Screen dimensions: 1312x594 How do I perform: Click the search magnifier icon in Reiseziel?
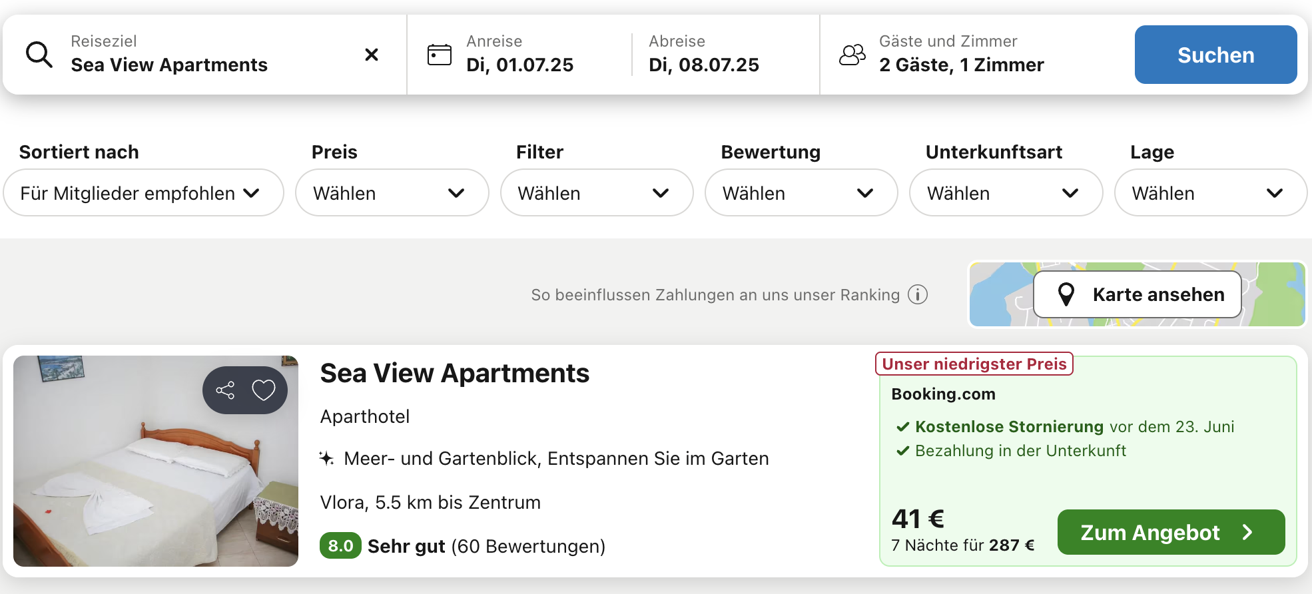click(39, 55)
